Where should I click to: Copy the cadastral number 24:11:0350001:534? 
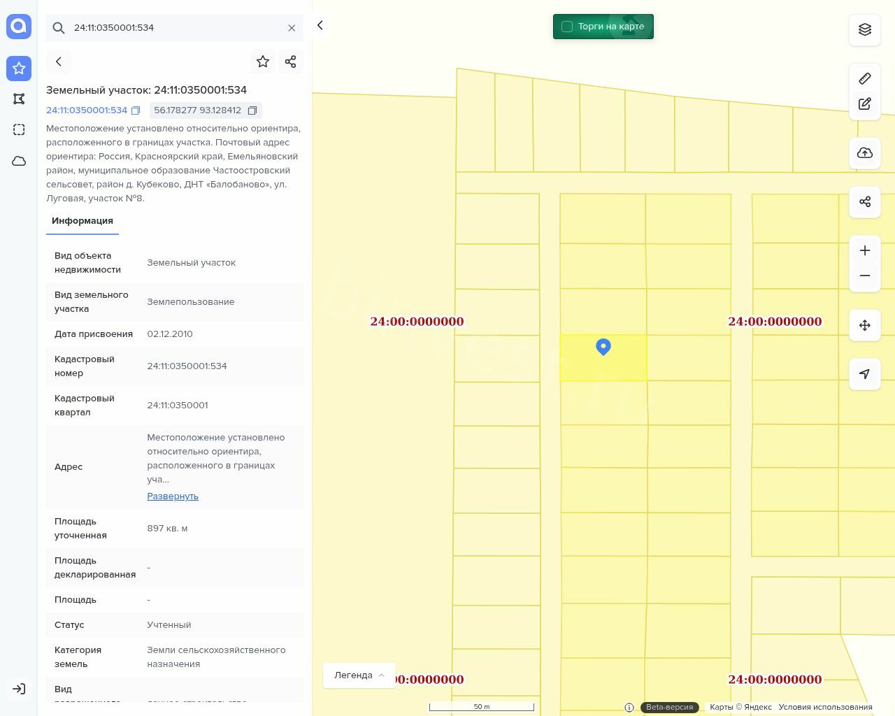[136, 110]
